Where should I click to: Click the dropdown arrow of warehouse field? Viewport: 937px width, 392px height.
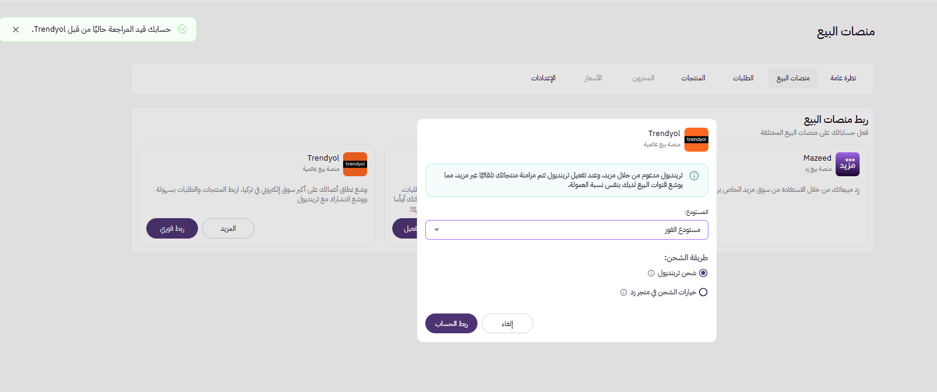[x=437, y=230]
